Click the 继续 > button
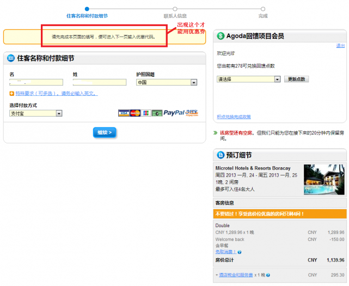The image size is (349, 286). pyautogui.click(x=105, y=132)
